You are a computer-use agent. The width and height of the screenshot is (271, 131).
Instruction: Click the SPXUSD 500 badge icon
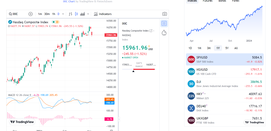pyautogui.click(x=191, y=60)
